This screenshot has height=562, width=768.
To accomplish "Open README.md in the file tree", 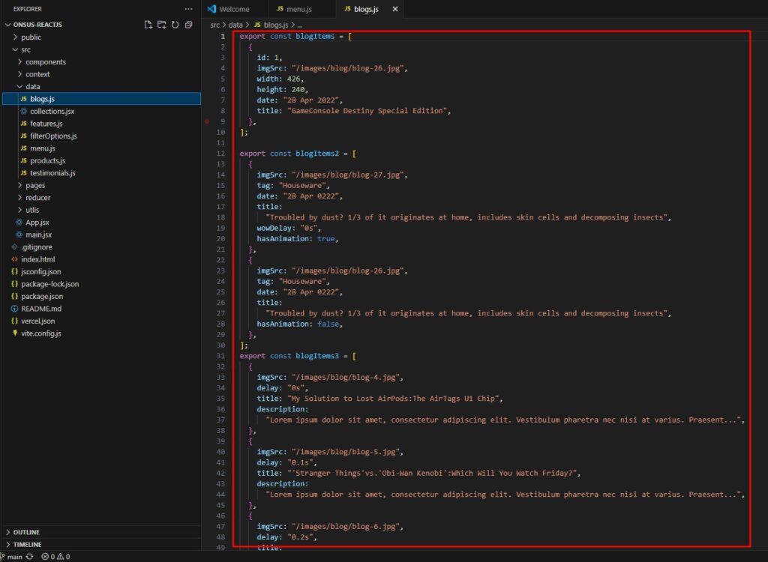I will [41, 309].
